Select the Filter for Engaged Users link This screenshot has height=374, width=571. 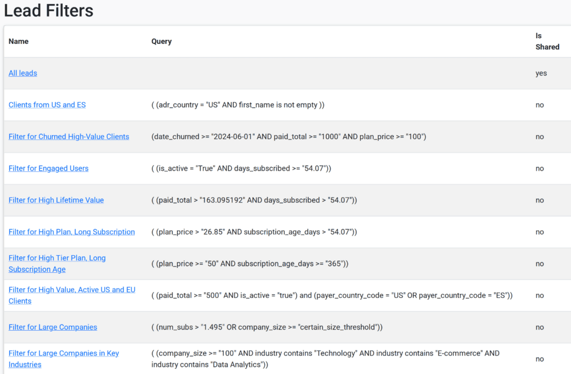click(49, 168)
